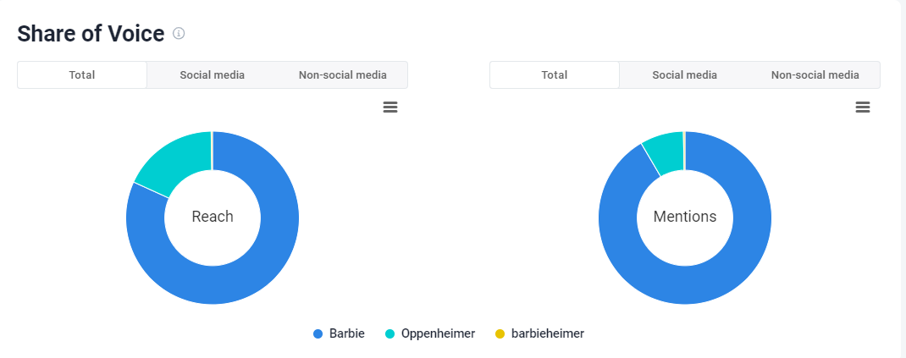This screenshot has width=906, height=358.
Task: Click the Share of Voice heading
Action: (91, 34)
